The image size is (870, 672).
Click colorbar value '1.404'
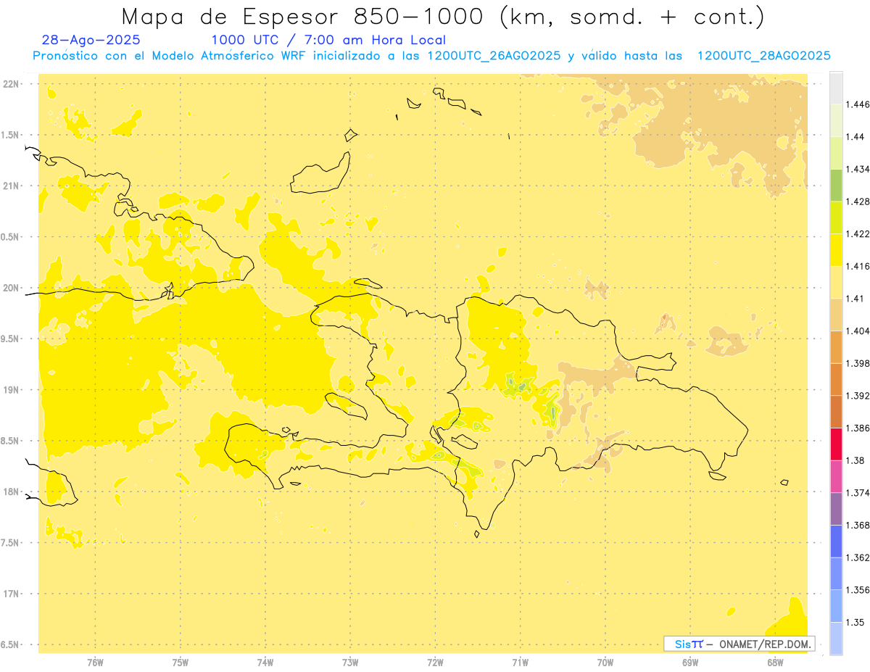click(x=858, y=331)
